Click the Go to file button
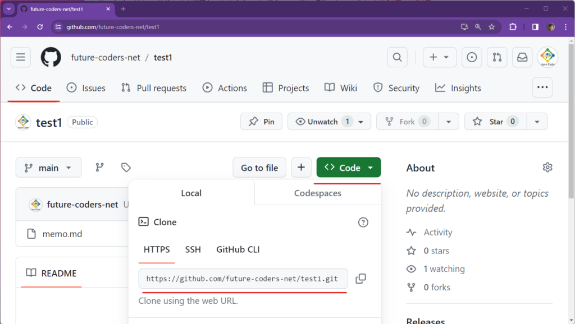The image size is (575, 324). click(x=259, y=168)
